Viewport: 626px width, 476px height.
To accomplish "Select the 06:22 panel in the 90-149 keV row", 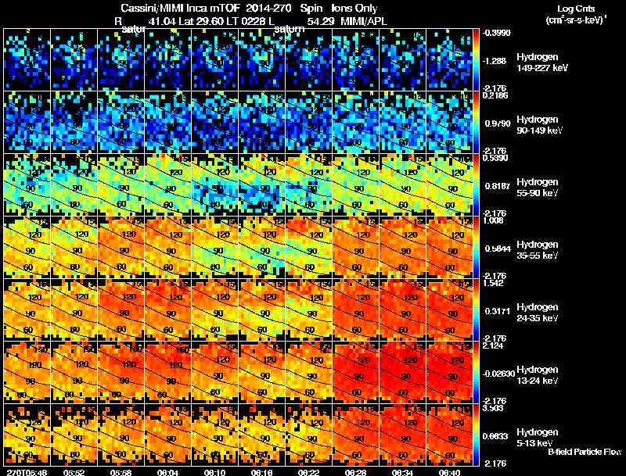I will click(308, 122).
